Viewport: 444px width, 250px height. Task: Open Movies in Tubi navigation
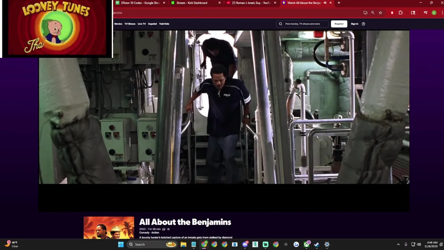[x=118, y=24]
